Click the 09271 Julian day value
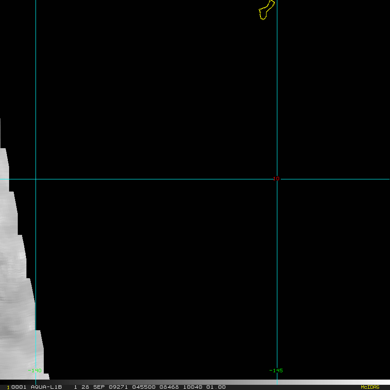This screenshot has height=390, width=390. click(x=118, y=387)
